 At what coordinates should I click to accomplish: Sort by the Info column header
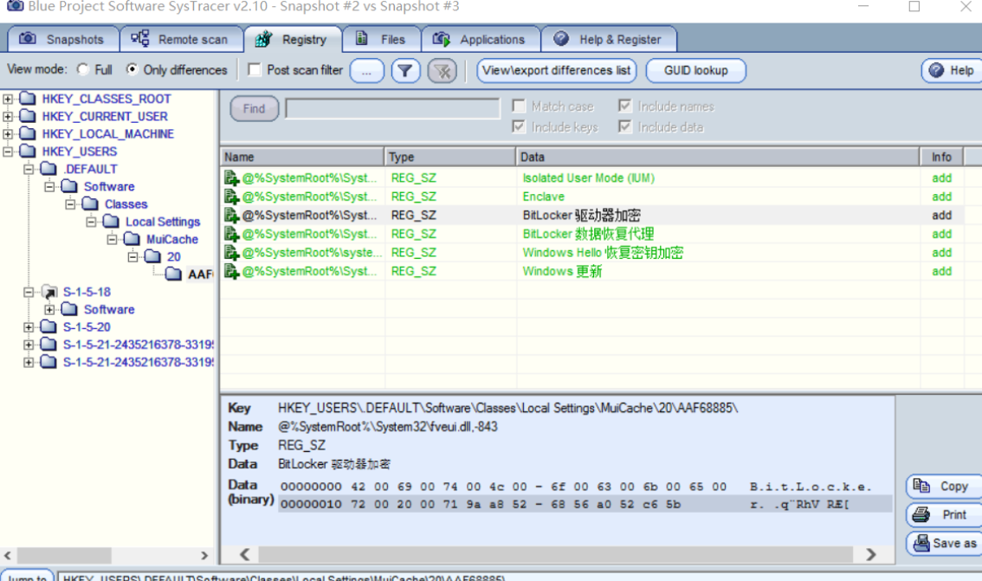tap(941, 157)
